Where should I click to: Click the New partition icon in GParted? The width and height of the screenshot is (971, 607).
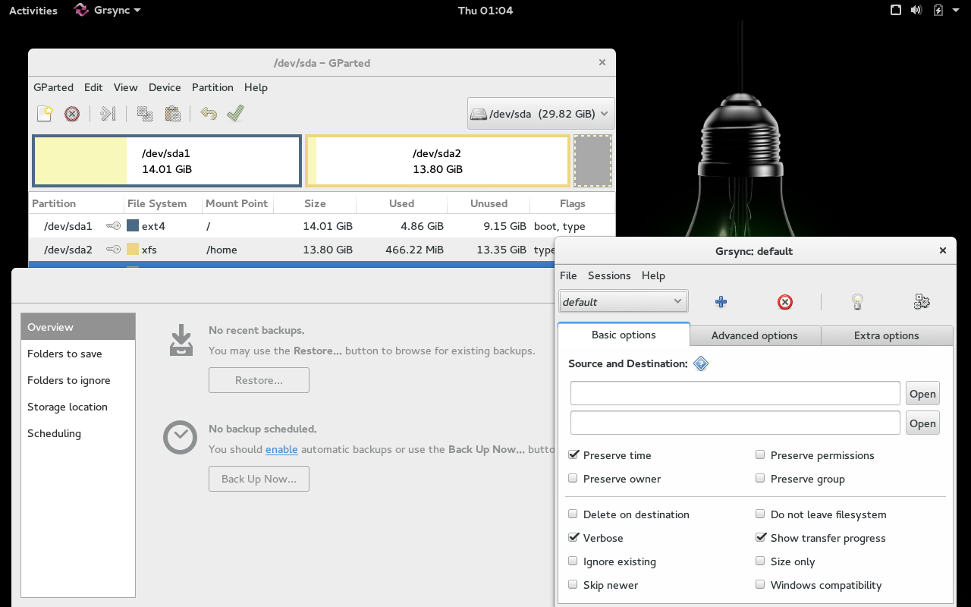(x=46, y=114)
